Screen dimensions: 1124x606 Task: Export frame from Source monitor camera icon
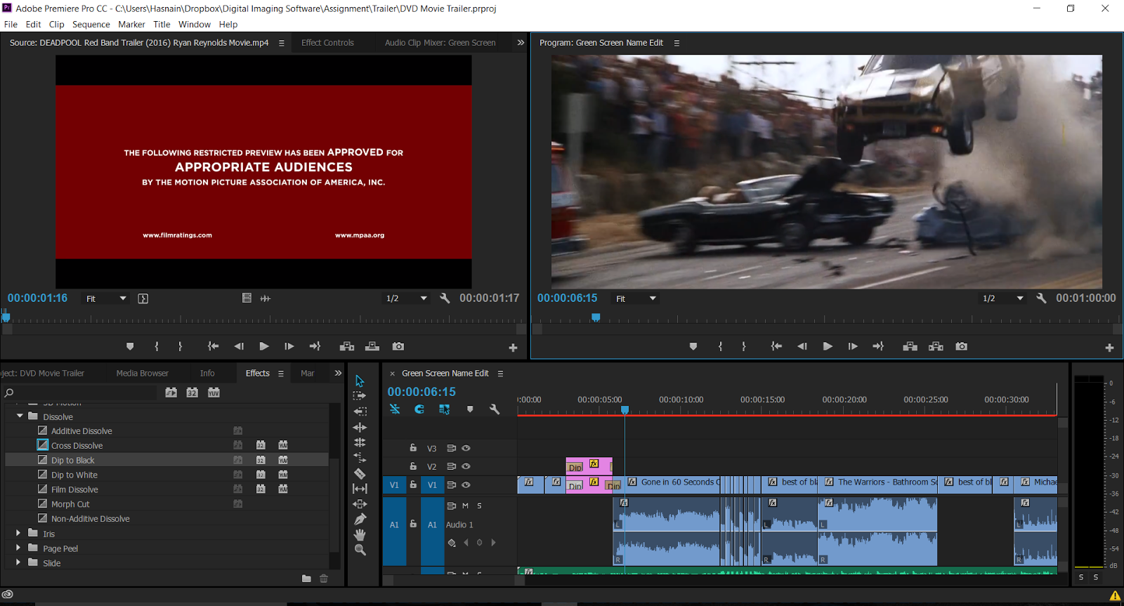pyautogui.click(x=398, y=346)
